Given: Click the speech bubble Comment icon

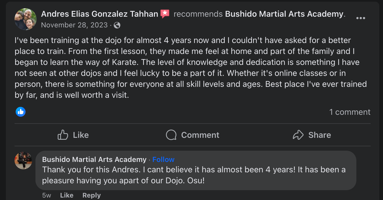Looking at the screenshot, I should pos(171,135).
